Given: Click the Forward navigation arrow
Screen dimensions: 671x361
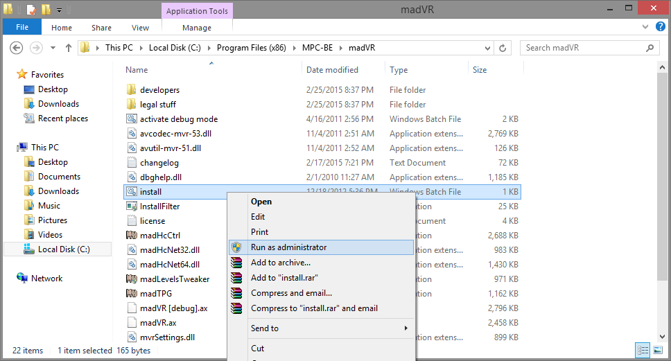Looking at the screenshot, I should click(x=36, y=48).
